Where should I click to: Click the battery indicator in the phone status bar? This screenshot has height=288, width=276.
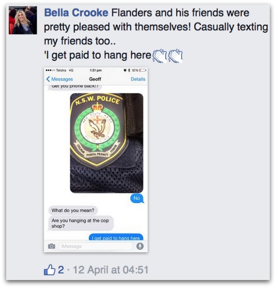143,70
